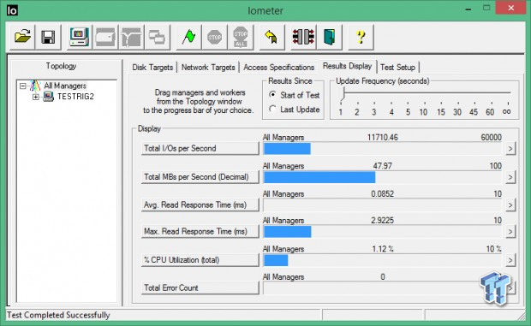
Task: Exit Iometer with the door icon
Action: pos(329,37)
